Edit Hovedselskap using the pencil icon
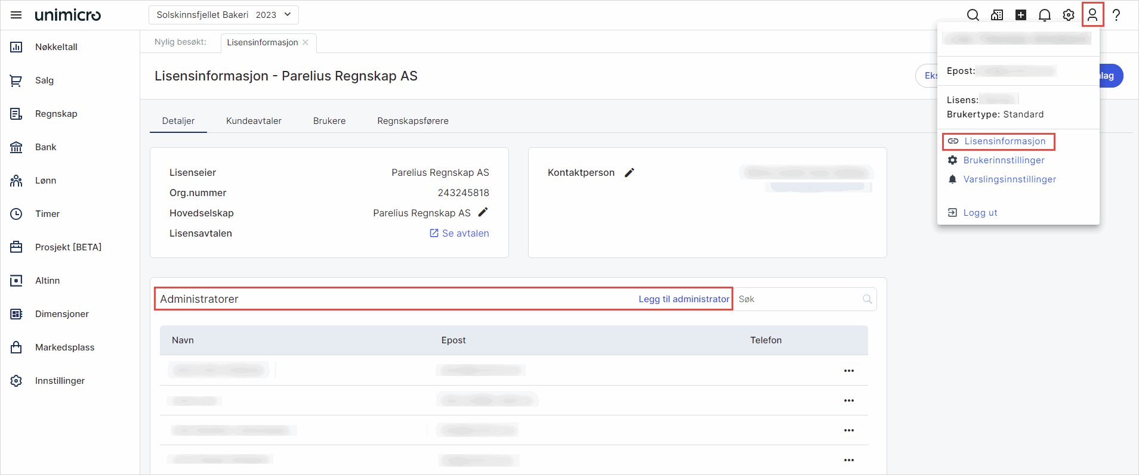Screen dimensions: 1139x475 point(483,212)
